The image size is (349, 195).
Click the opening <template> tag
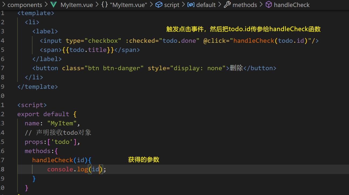click(x=36, y=13)
